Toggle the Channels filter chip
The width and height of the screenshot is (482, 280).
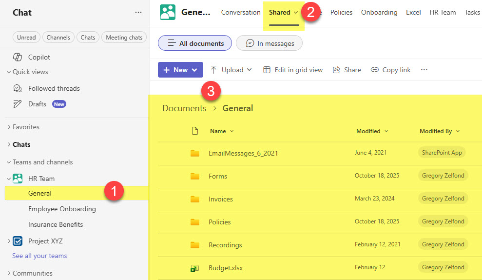tap(58, 37)
